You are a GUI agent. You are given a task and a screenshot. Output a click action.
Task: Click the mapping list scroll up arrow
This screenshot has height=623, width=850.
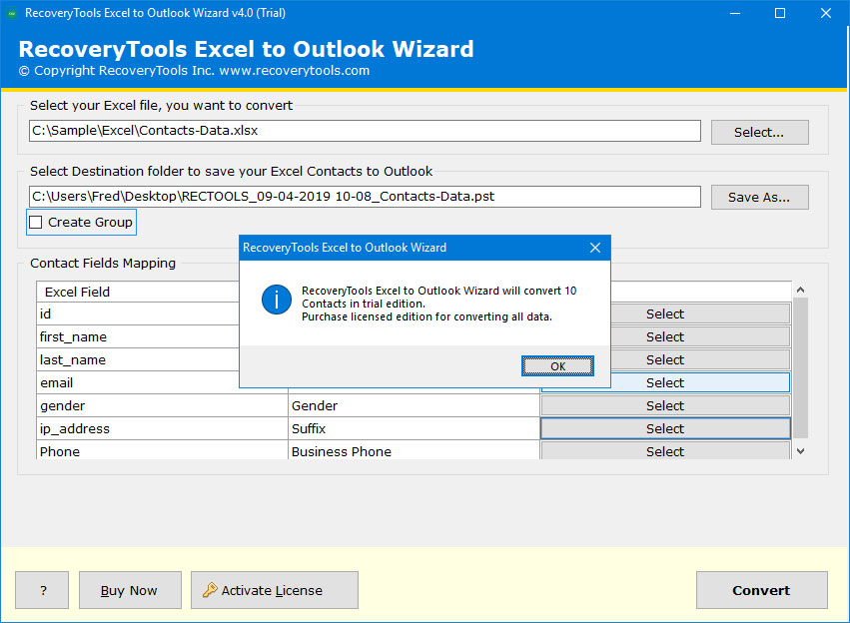tap(800, 290)
